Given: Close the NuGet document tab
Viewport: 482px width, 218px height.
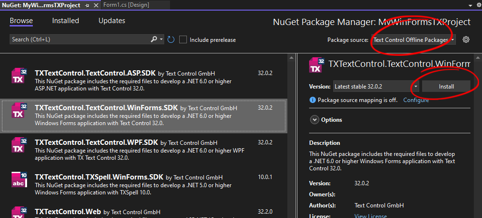Looking at the screenshot, I should 96,5.
